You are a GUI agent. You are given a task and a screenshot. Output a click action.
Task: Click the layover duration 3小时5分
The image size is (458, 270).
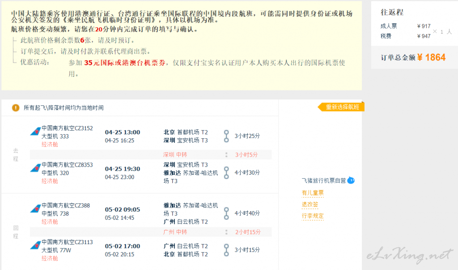[246, 155]
